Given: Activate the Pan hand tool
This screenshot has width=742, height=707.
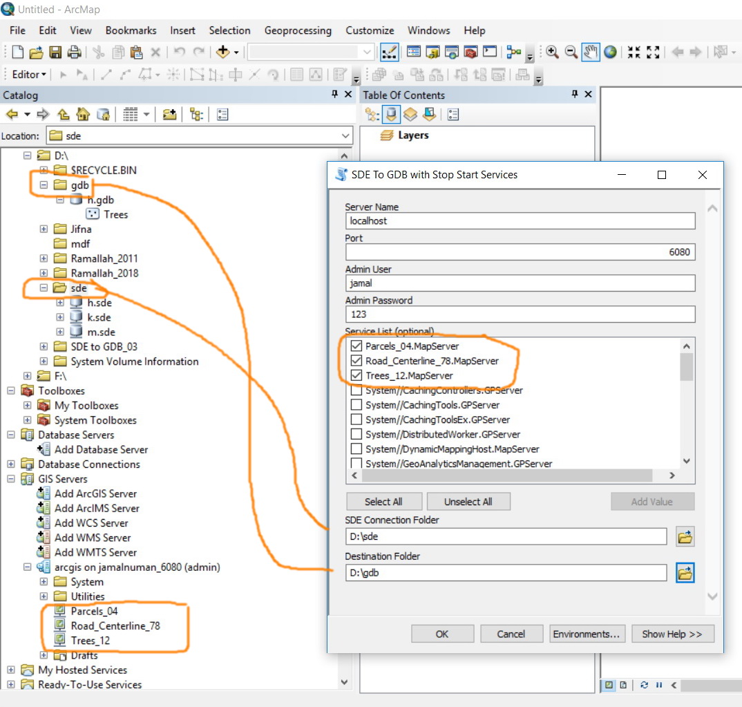Looking at the screenshot, I should click(591, 52).
